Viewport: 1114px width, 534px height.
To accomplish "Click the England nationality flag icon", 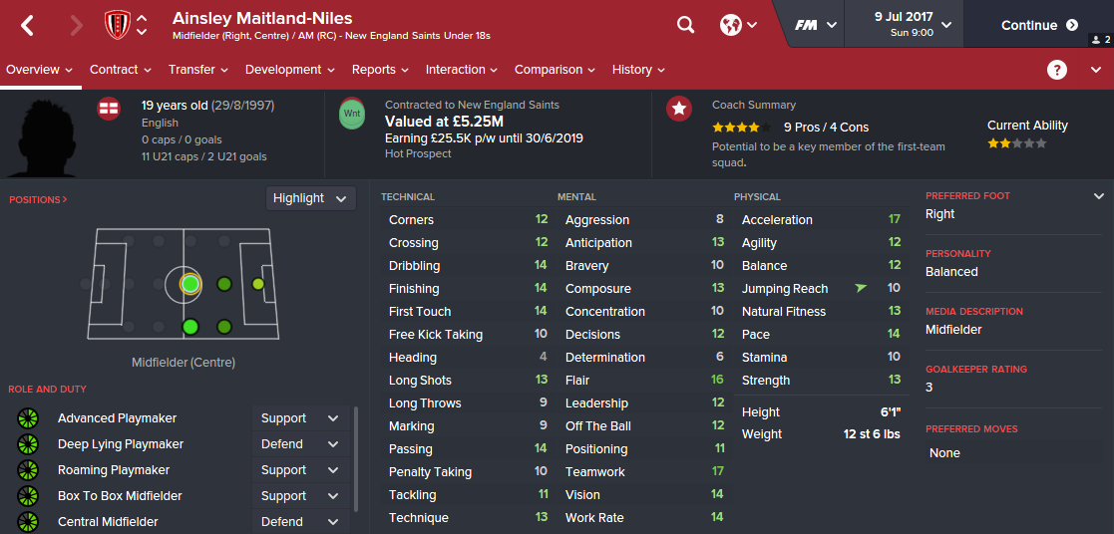I will [x=109, y=109].
